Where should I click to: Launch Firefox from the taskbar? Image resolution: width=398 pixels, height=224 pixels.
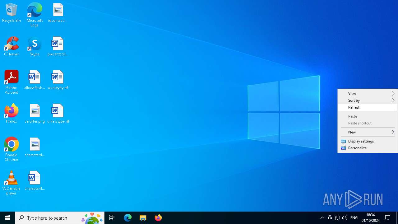click(x=158, y=218)
